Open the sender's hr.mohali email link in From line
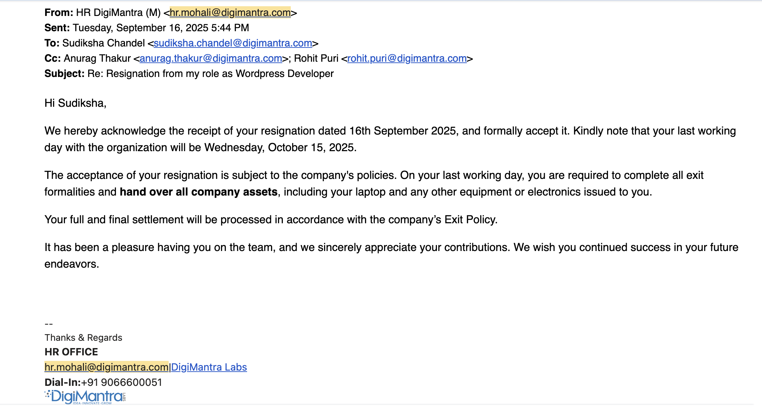The image size is (762, 407). [x=230, y=13]
